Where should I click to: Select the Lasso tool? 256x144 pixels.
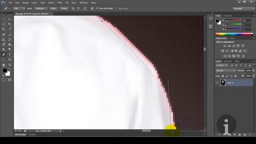4,24
